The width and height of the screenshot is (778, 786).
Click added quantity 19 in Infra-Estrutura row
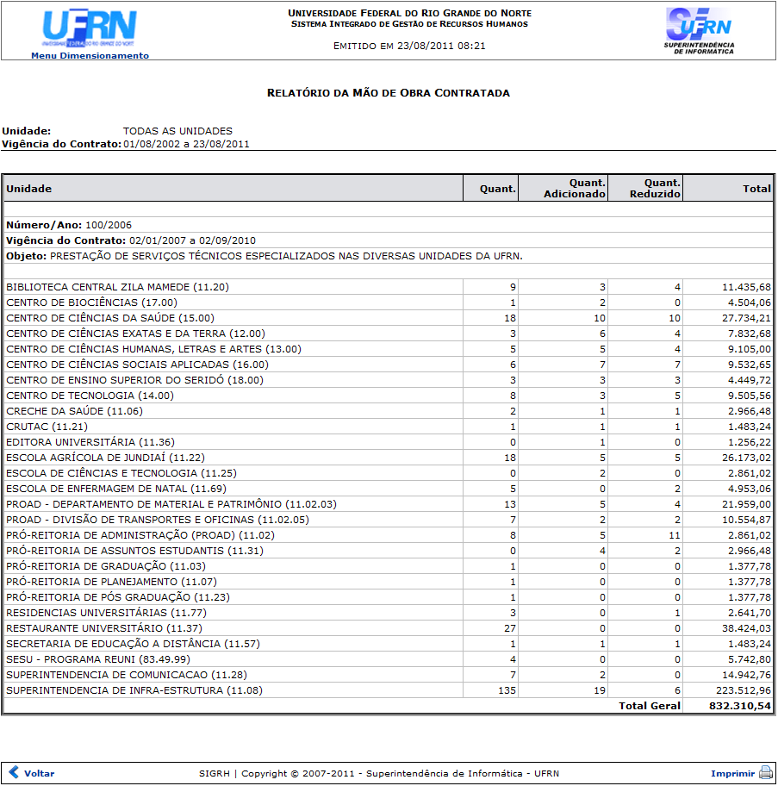click(x=600, y=690)
